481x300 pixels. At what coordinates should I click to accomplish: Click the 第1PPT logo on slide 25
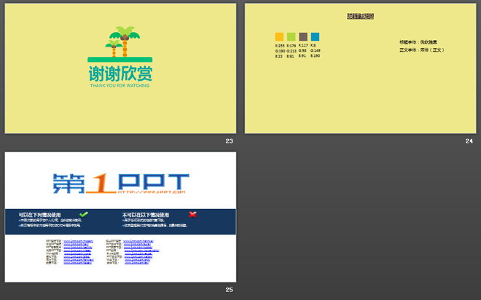tap(120, 183)
